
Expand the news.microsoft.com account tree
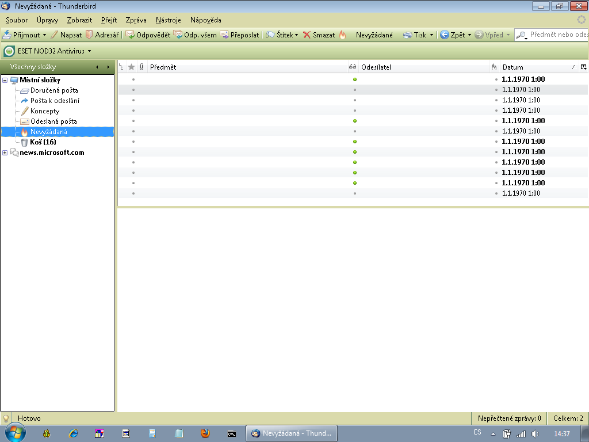point(5,153)
